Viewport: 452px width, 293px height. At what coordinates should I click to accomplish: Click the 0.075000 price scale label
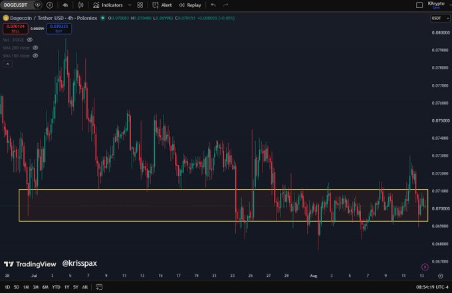point(441,121)
